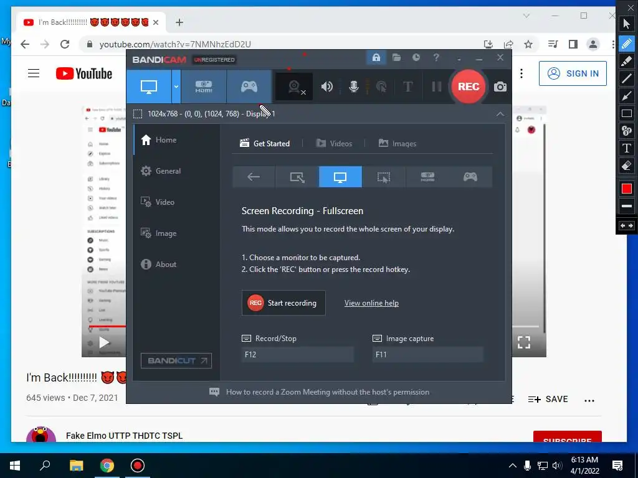The height and width of the screenshot is (478, 638).
Task: Toggle speaker sound recording in Bandicam
Action: pyautogui.click(x=326, y=87)
